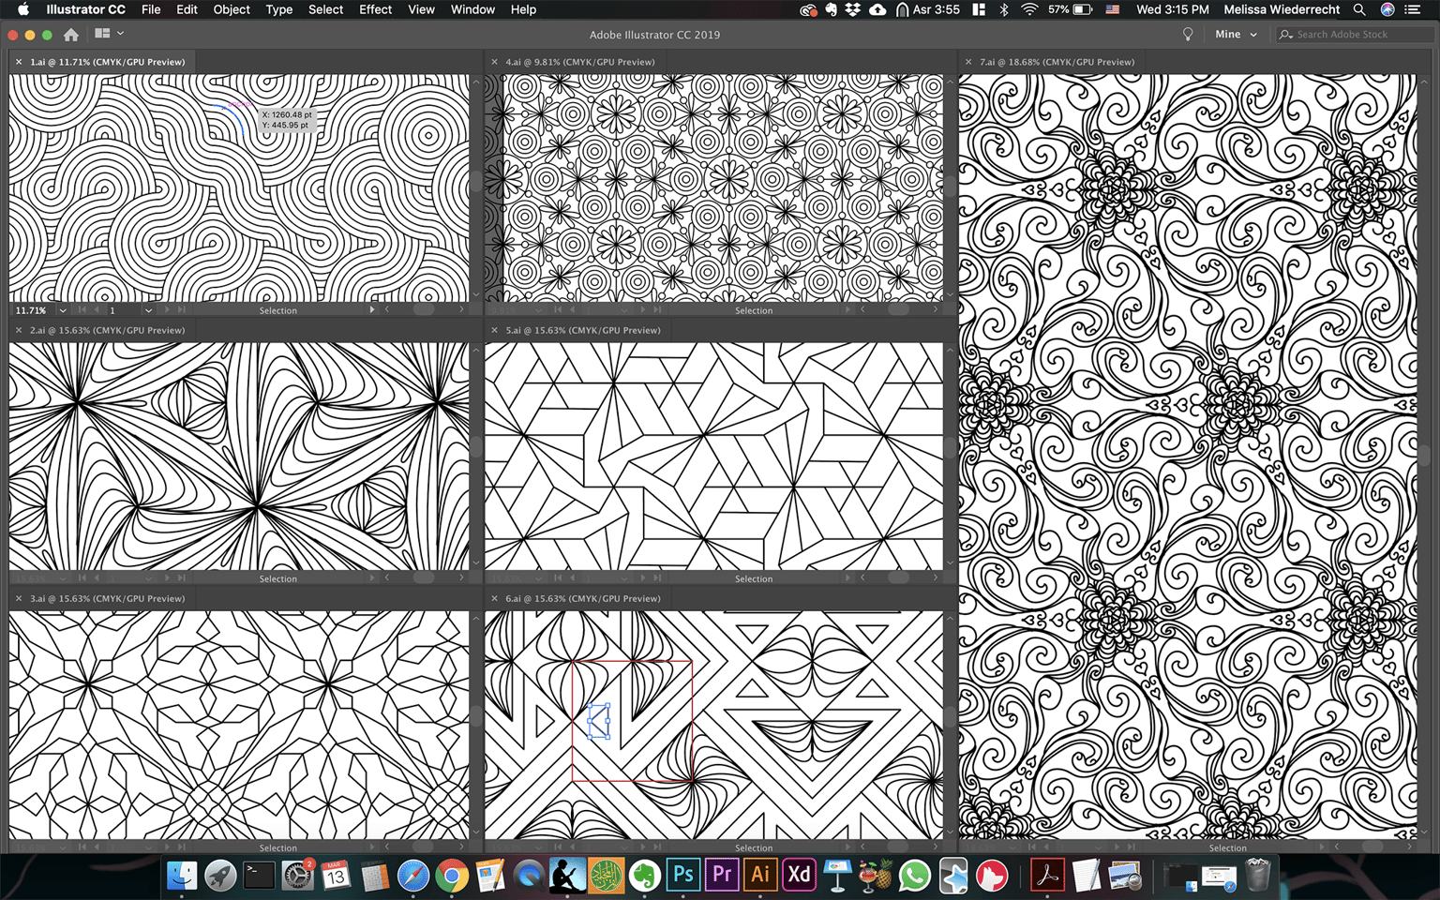
Task: Open Finder from the dock
Action: 182,876
